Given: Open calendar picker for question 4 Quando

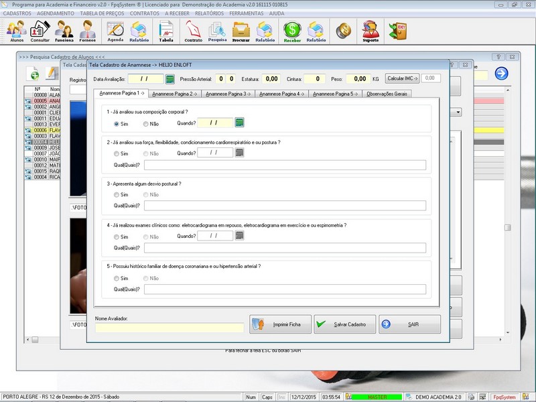Looking at the screenshot, I should (x=240, y=236).
